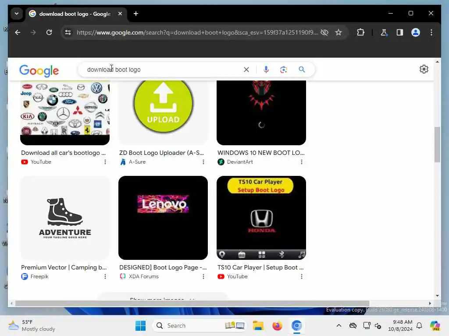
Task: Open more options for Freepik result
Action: click(x=105, y=276)
